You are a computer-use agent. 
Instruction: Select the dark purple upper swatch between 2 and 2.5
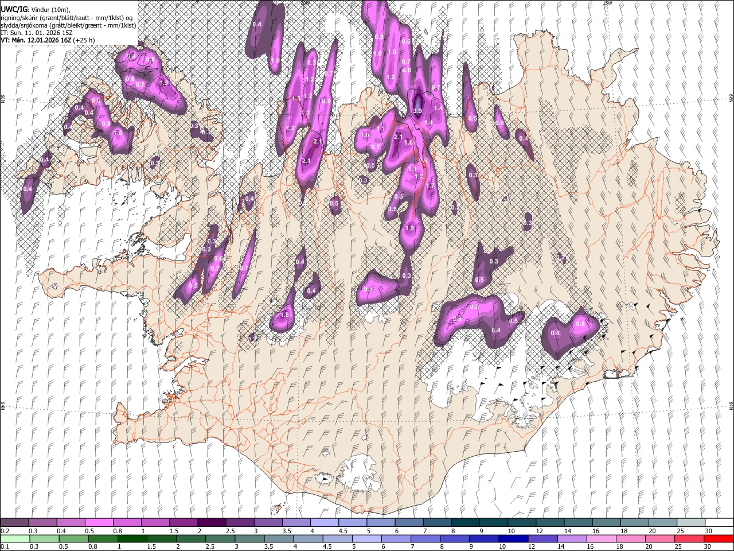(211, 523)
